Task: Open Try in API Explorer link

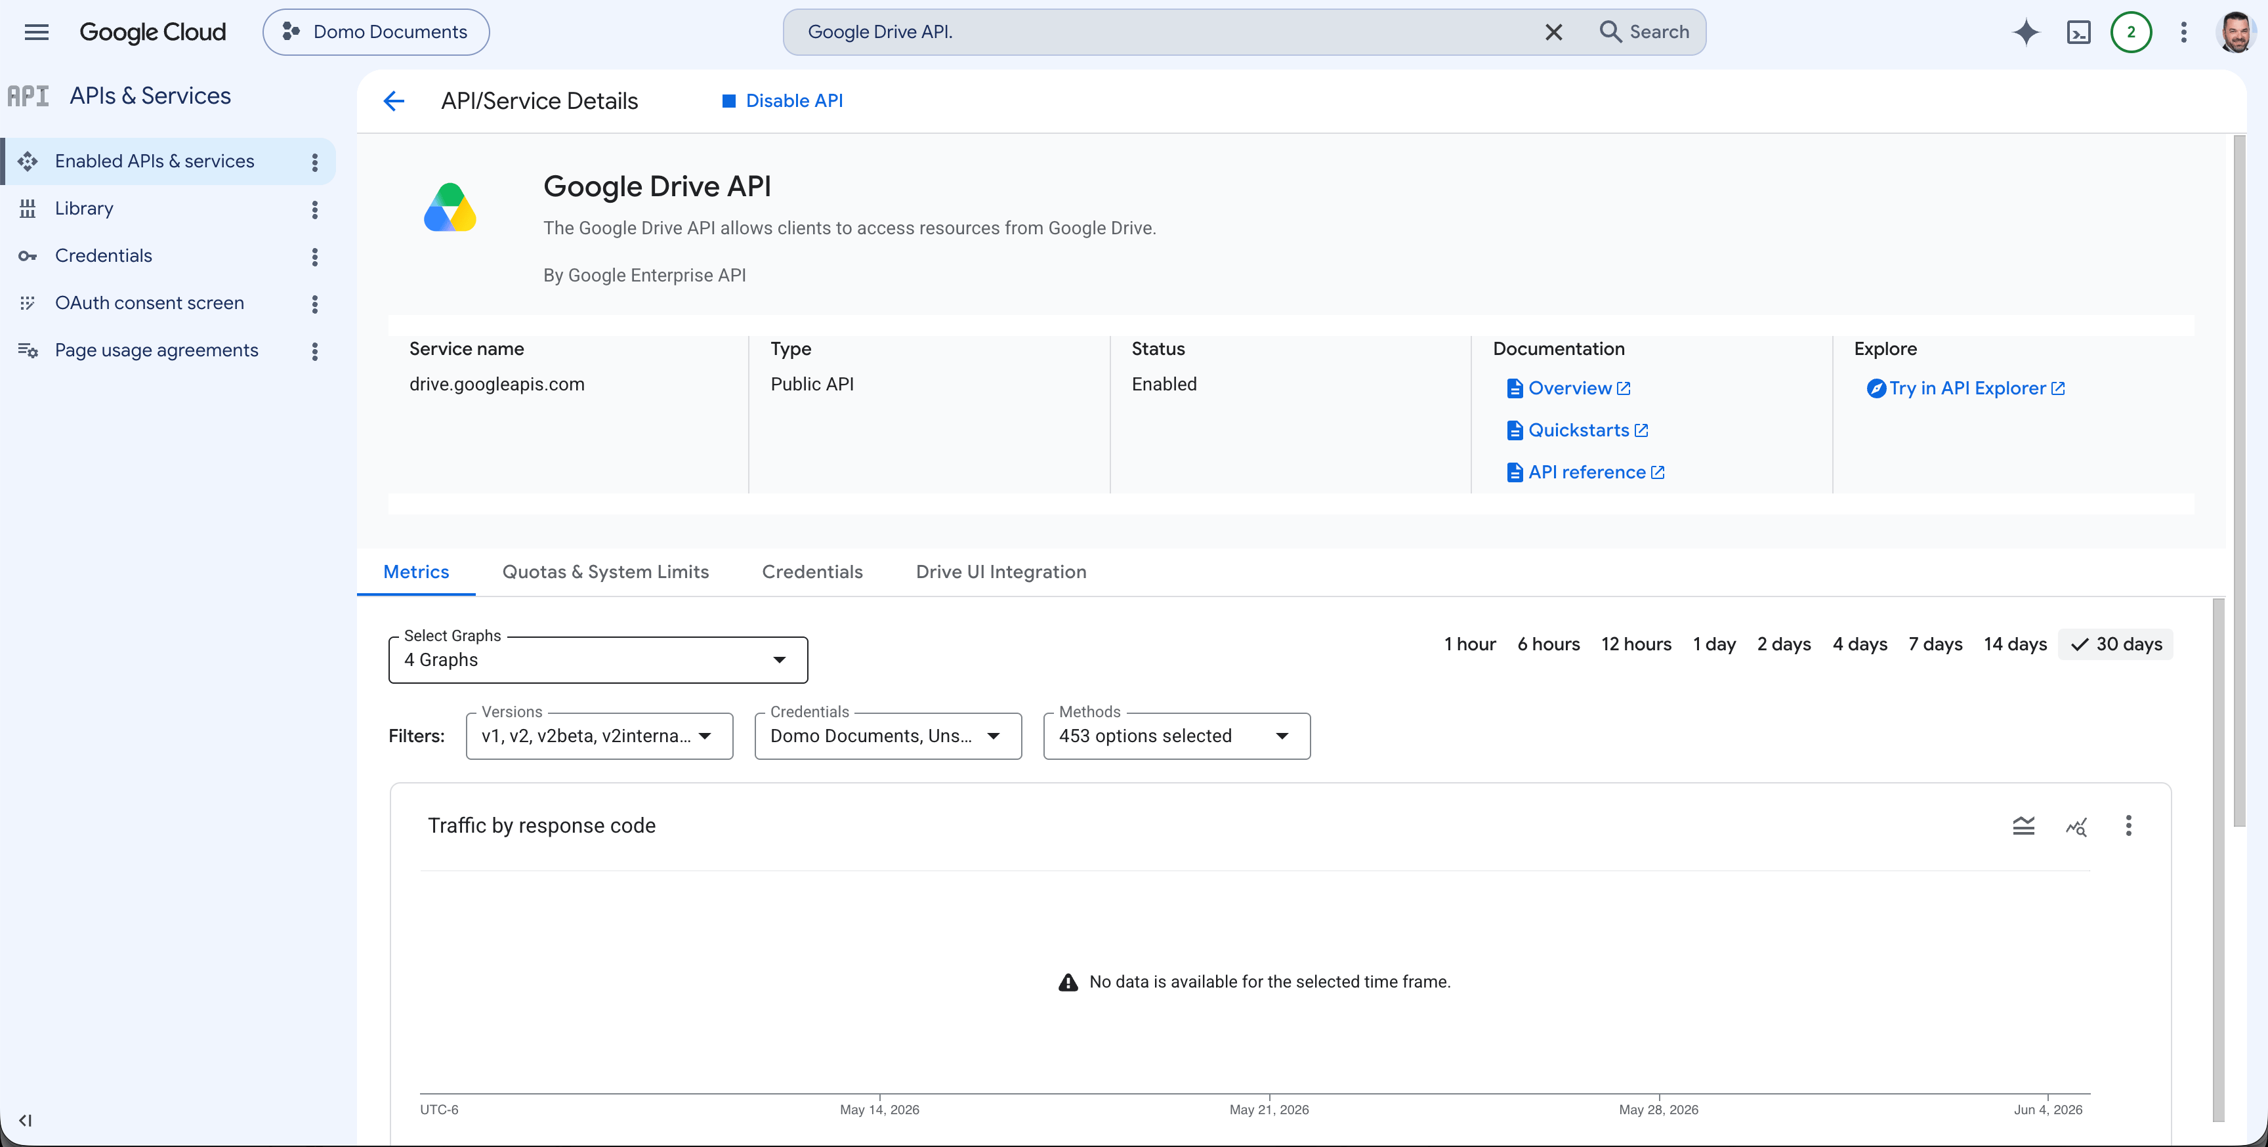Action: tap(1966, 388)
